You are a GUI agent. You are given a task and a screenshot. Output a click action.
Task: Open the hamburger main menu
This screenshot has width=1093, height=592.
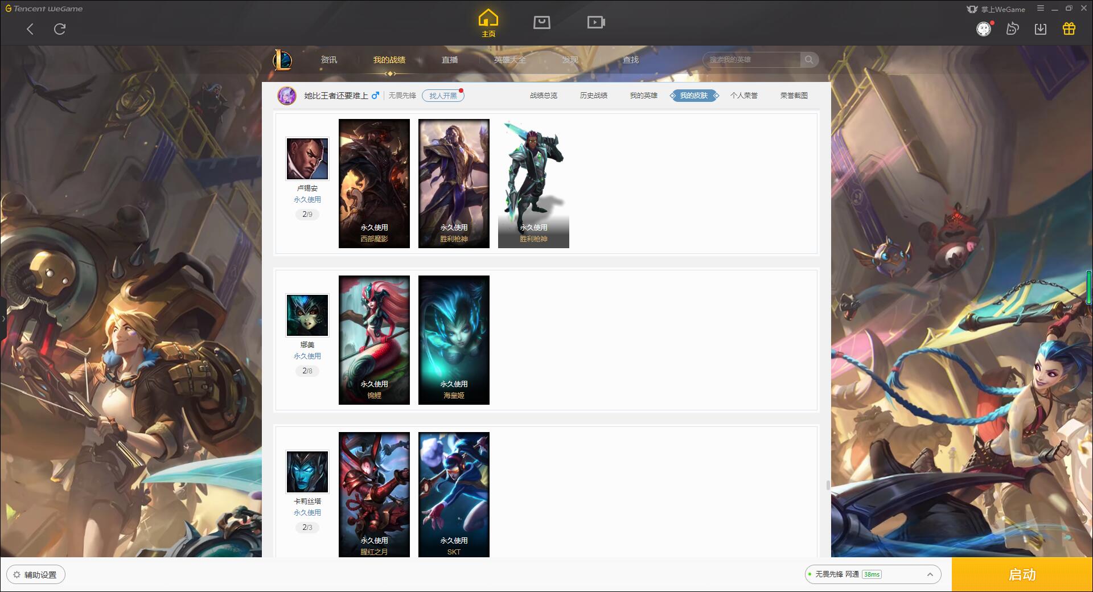click(1041, 9)
